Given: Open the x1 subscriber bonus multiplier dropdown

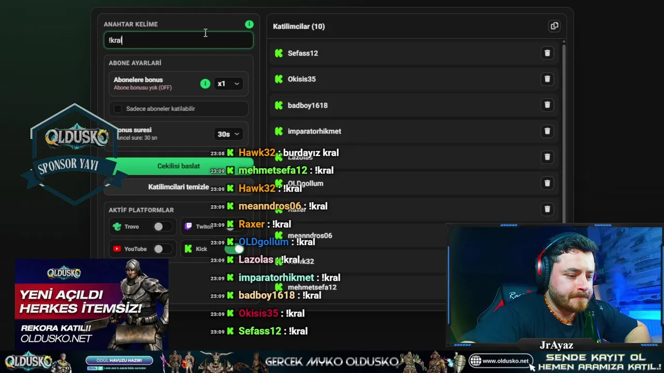Looking at the screenshot, I should coord(228,83).
